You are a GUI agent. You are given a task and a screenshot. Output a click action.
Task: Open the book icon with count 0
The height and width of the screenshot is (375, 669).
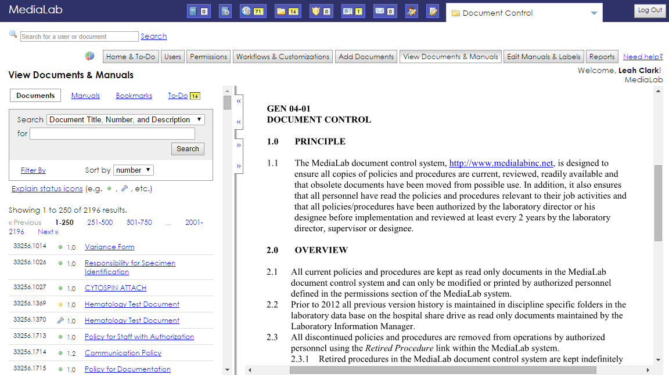click(199, 11)
